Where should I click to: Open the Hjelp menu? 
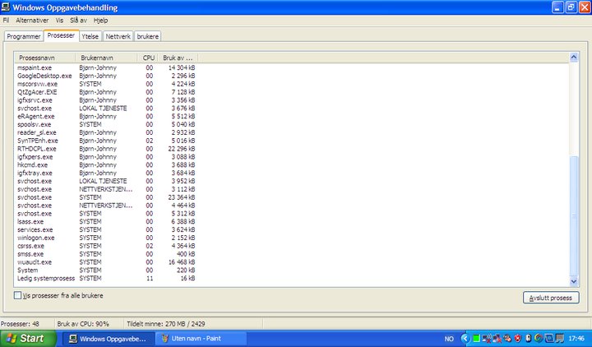100,21
